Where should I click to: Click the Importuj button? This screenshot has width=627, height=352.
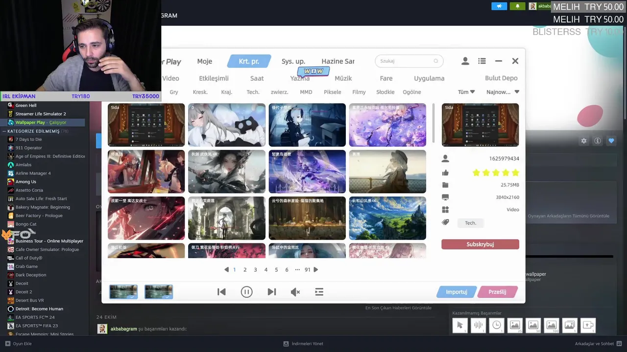pyautogui.click(x=457, y=292)
